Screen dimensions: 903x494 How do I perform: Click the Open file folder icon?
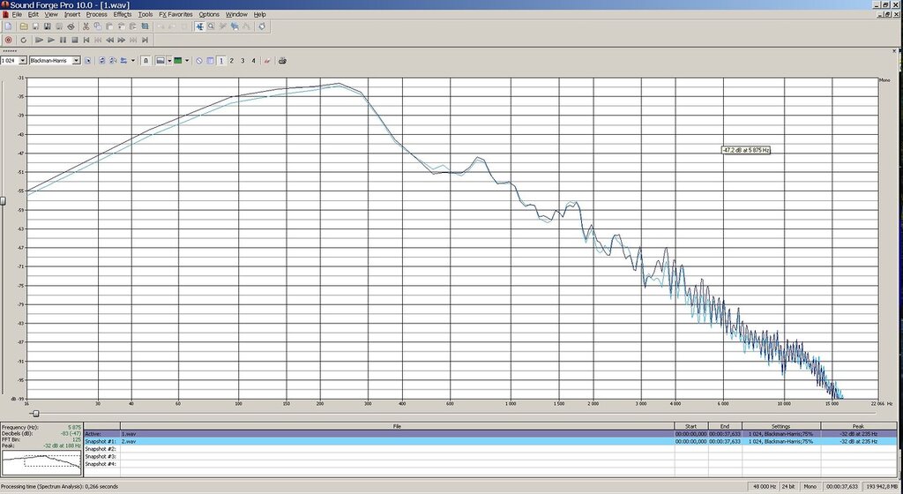23,26
